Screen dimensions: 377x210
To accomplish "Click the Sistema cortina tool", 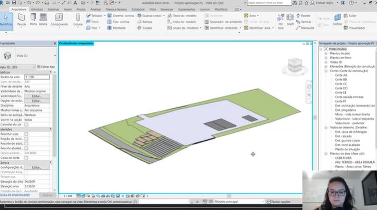I will pos(121,15).
